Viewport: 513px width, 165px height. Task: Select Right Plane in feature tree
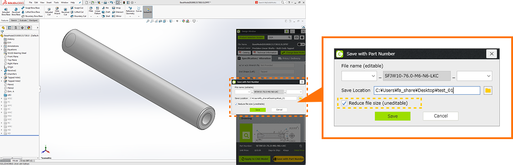click(11, 63)
